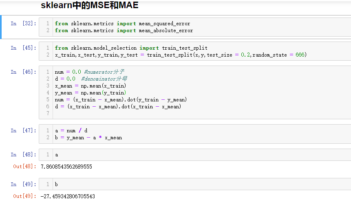Select the In [46] cell prompt
Screen dimensions: 351x204
click(x=23, y=72)
